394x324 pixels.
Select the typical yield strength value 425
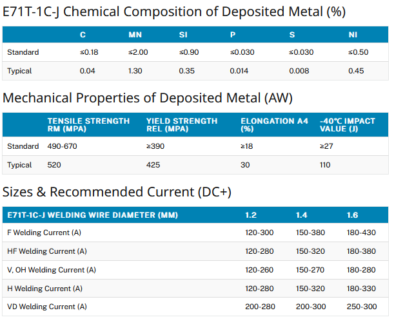click(153, 165)
